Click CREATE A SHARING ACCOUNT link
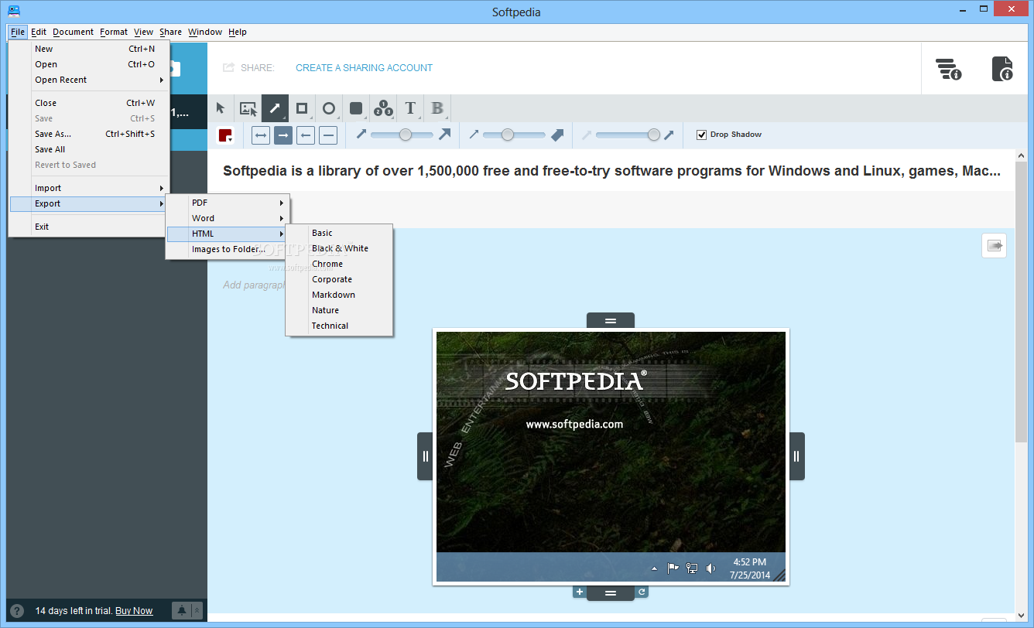Viewport: 1034px width, 628px height. pos(364,68)
